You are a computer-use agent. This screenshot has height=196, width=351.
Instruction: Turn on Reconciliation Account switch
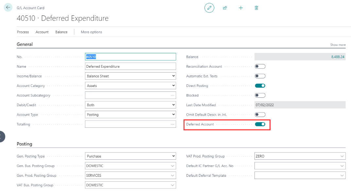pyautogui.click(x=260, y=66)
